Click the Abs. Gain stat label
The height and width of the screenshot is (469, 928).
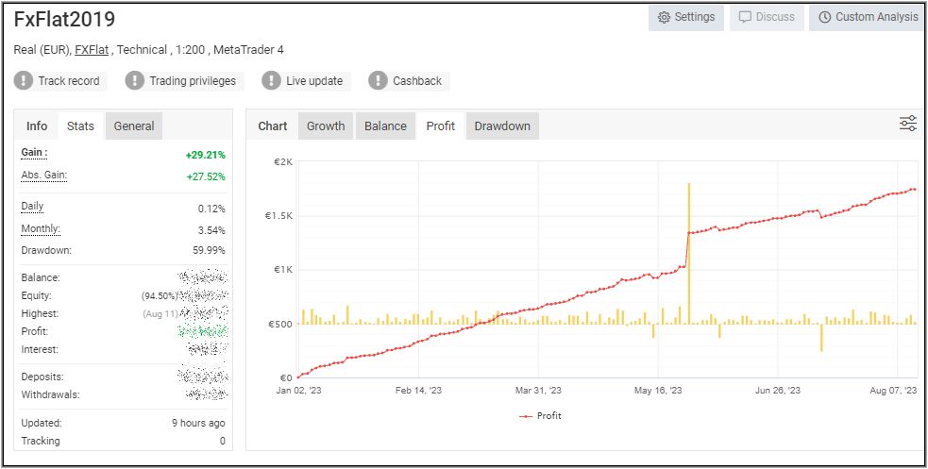[x=43, y=176]
